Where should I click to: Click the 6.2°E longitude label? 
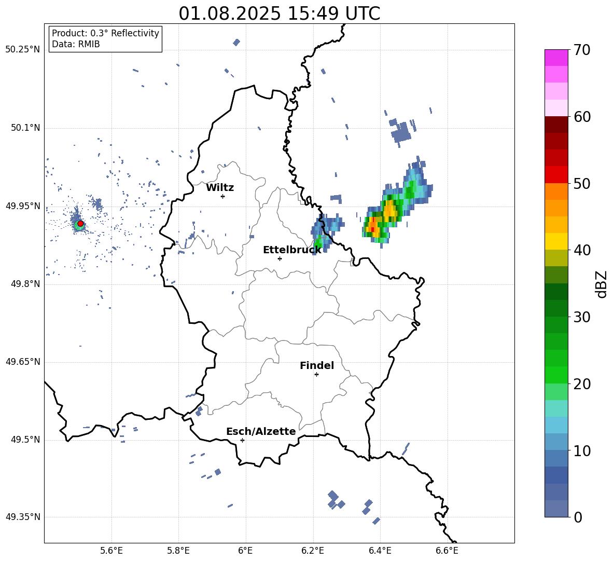click(x=313, y=551)
